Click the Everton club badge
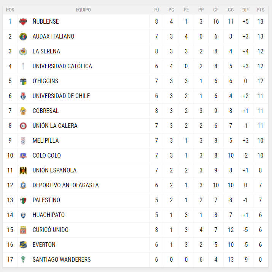Image resolution: width=272 pixels, height=272 pixels. (x=23, y=245)
